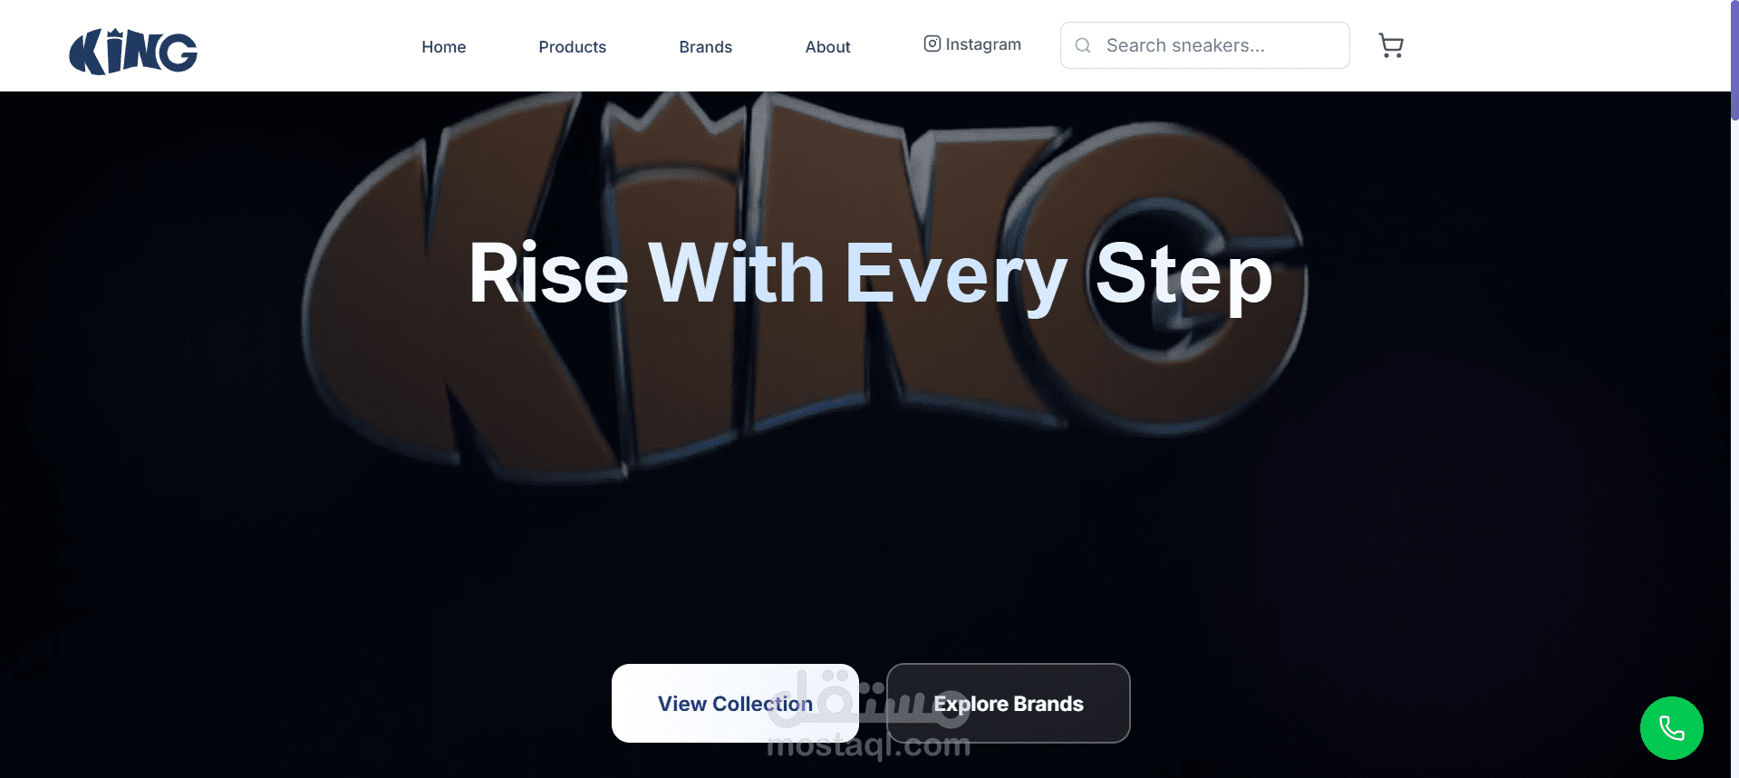
Task: Focus the Search sneakers input field
Action: pyautogui.click(x=1205, y=45)
